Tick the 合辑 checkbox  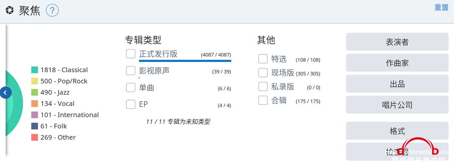pyautogui.click(x=263, y=100)
